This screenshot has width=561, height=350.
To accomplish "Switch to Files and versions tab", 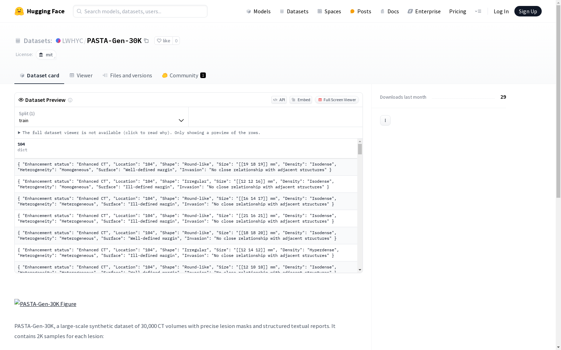I will 127,76.
